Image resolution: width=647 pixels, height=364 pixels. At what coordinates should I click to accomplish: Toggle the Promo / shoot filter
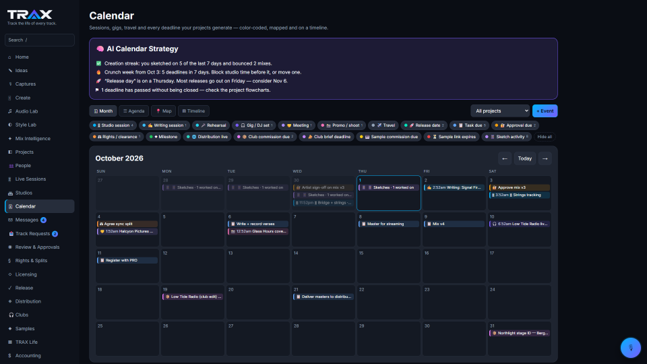(342, 125)
